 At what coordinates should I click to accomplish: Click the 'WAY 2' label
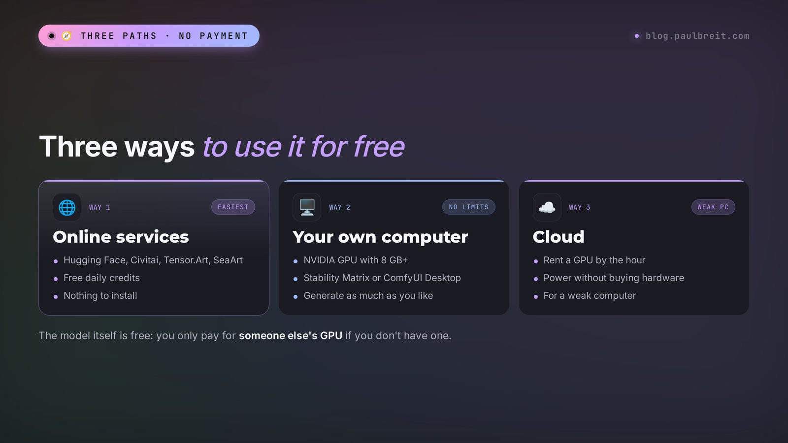340,207
